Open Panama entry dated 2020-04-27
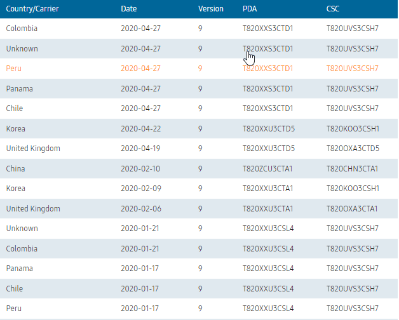 (20, 89)
